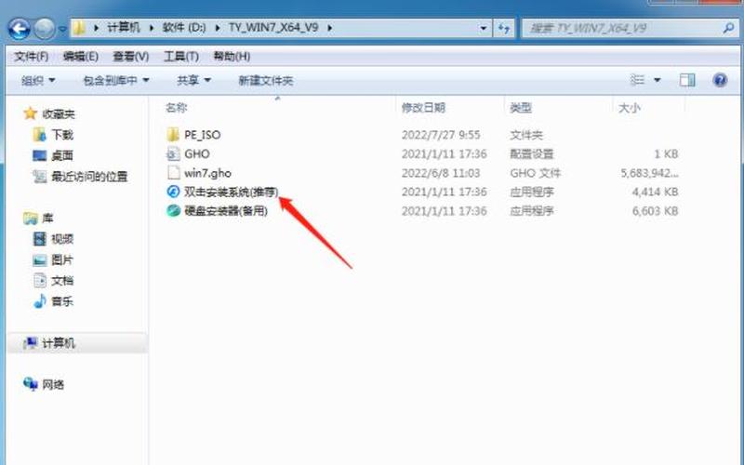Click the 4,414 KB size cell
Viewport: 744px width, 465px height.
(x=655, y=192)
